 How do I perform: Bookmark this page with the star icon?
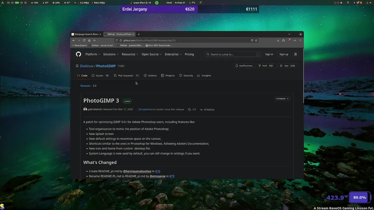256,41
